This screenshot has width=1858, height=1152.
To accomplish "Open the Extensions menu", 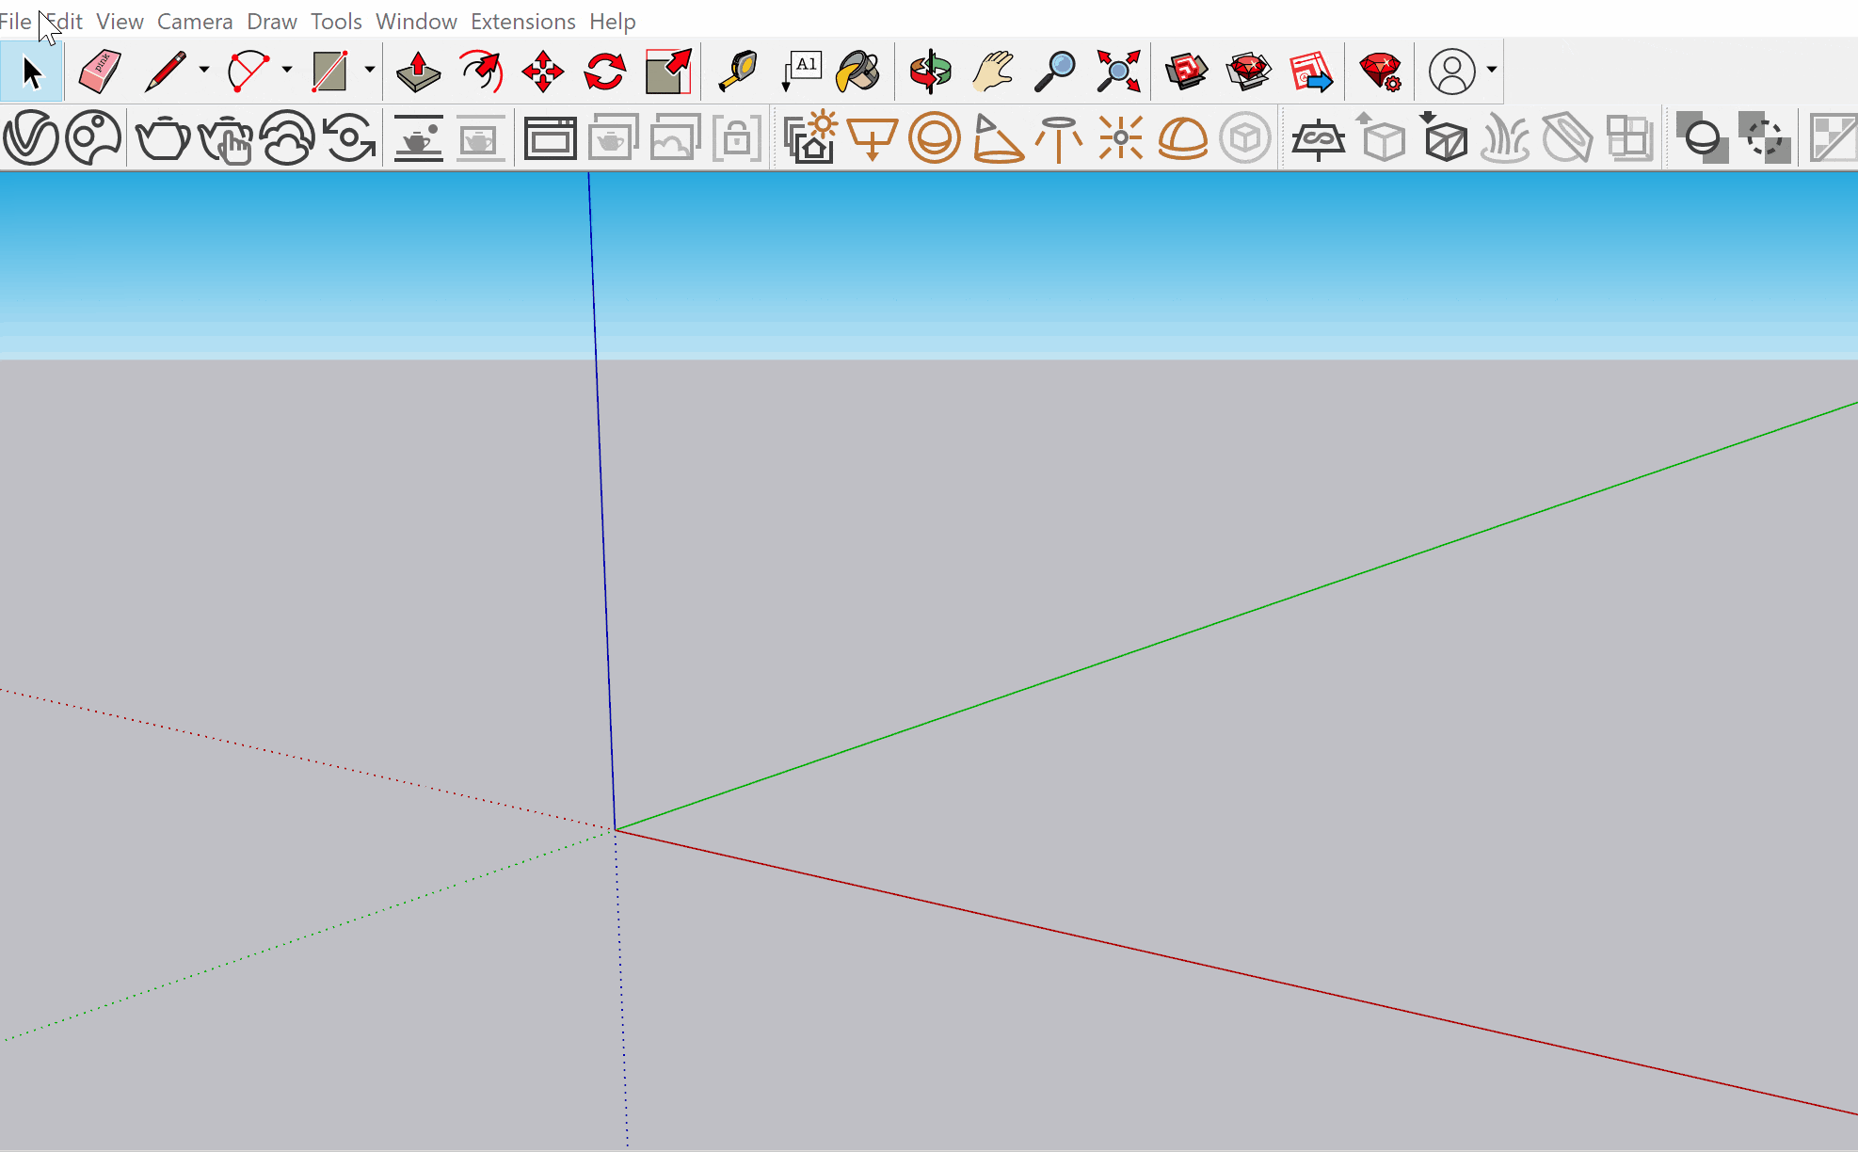I will coord(523,21).
